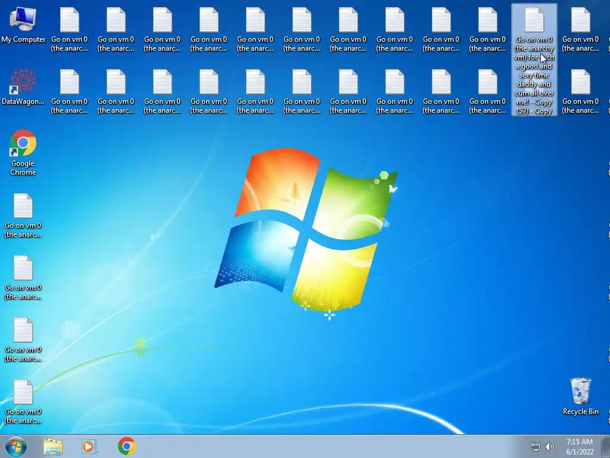Select the text file directly beneath Google Chrome shortcut

(x=23, y=215)
